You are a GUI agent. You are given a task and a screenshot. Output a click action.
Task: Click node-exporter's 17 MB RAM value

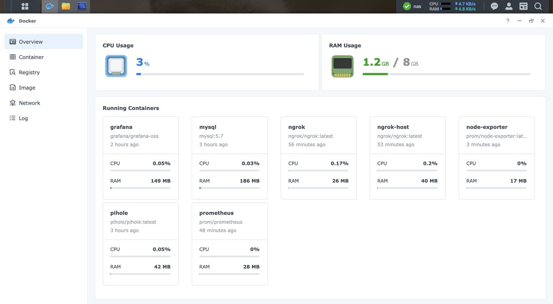click(518, 181)
